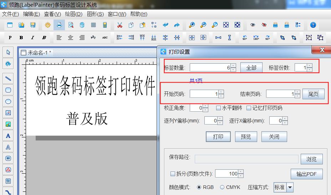Image resolution: width=331 pixels, height=195 pixels.
Task: Increase 校正角度 with up spinner arrow
Action: pyautogui.click(x=205, y=106)
